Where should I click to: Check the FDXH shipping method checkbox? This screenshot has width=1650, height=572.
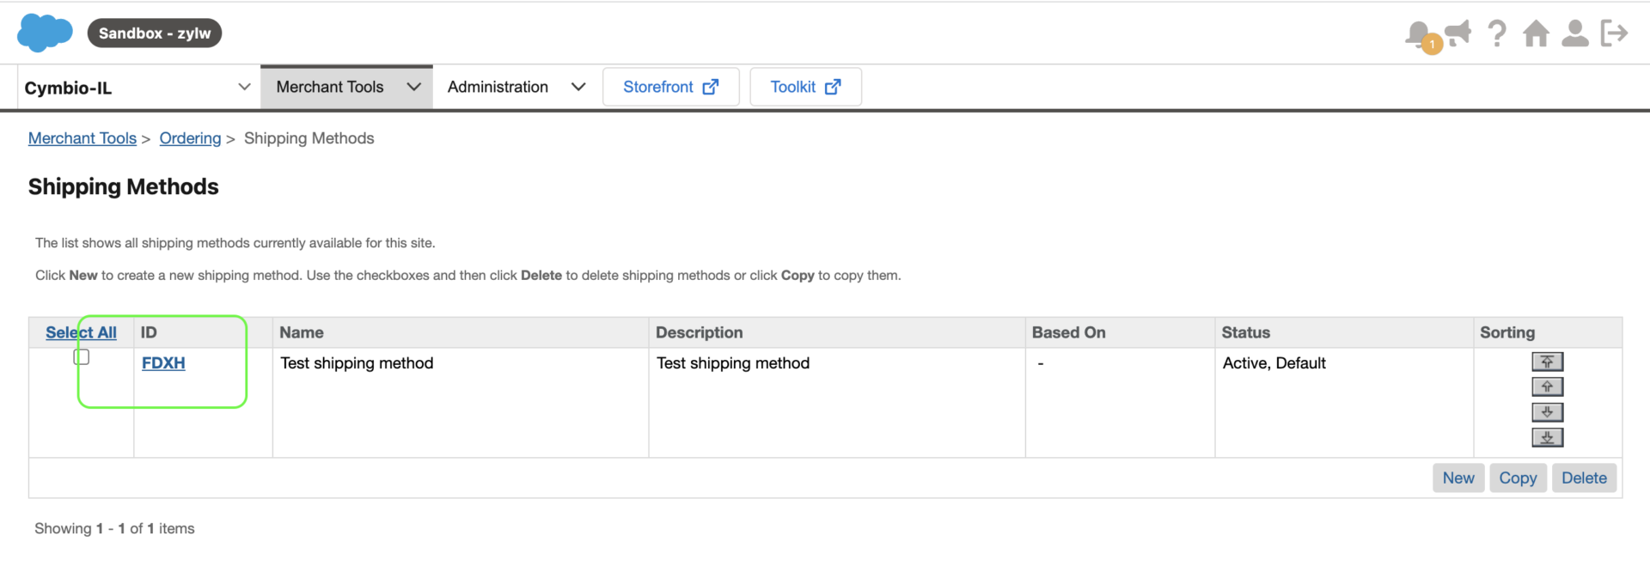pyautogui.click(x=82, y=356)
